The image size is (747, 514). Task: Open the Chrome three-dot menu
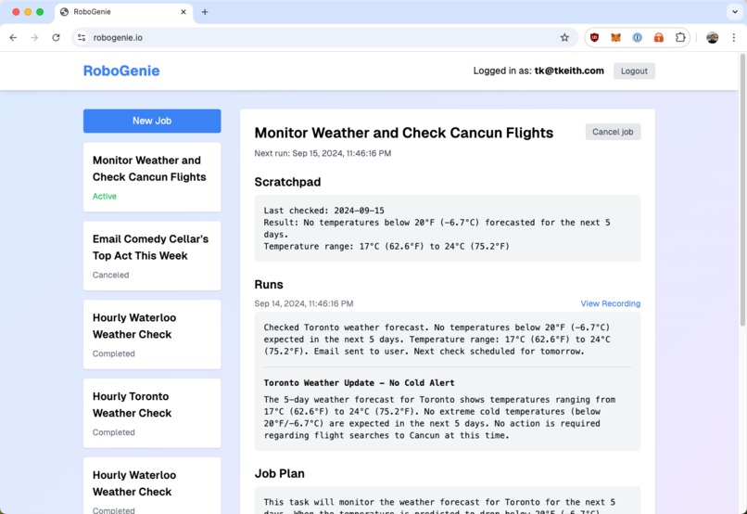coord(734,38)
